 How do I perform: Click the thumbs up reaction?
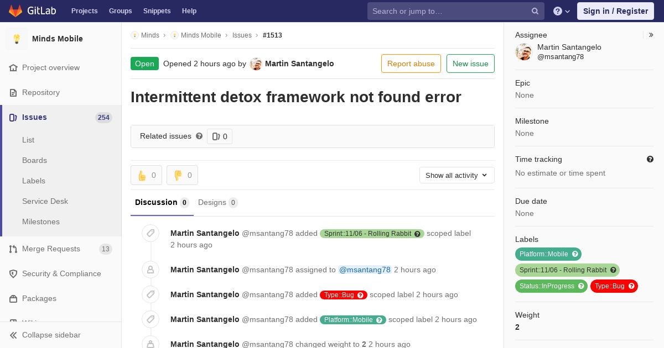tap(146, 175)
